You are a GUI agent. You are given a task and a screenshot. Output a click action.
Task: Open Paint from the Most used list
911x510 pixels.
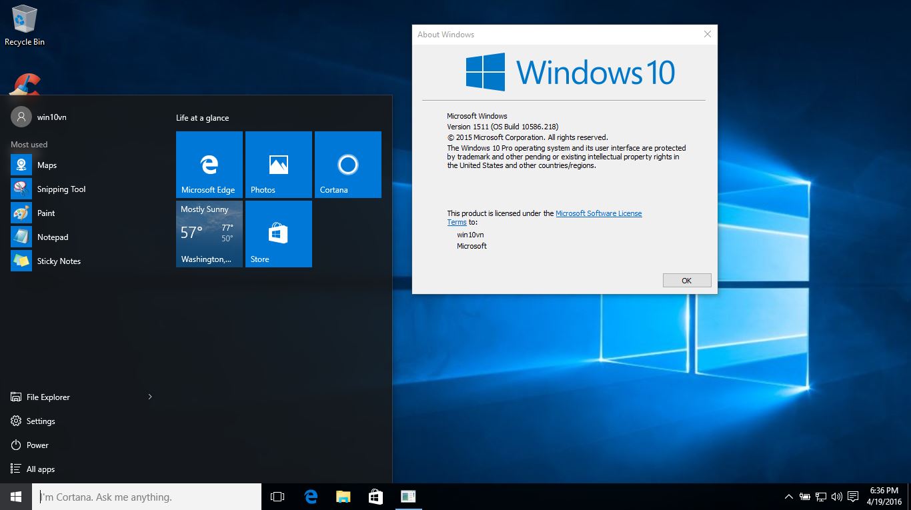(x=83, y=213)
